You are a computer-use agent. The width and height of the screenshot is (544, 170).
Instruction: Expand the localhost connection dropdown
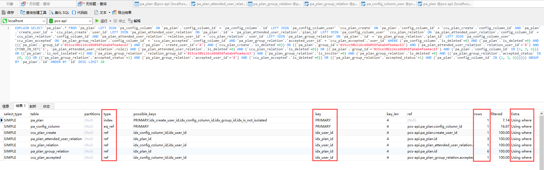(44, 21)
